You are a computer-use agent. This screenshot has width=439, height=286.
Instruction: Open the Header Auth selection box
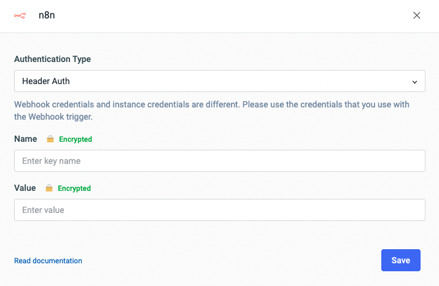[x=219, y=81]
